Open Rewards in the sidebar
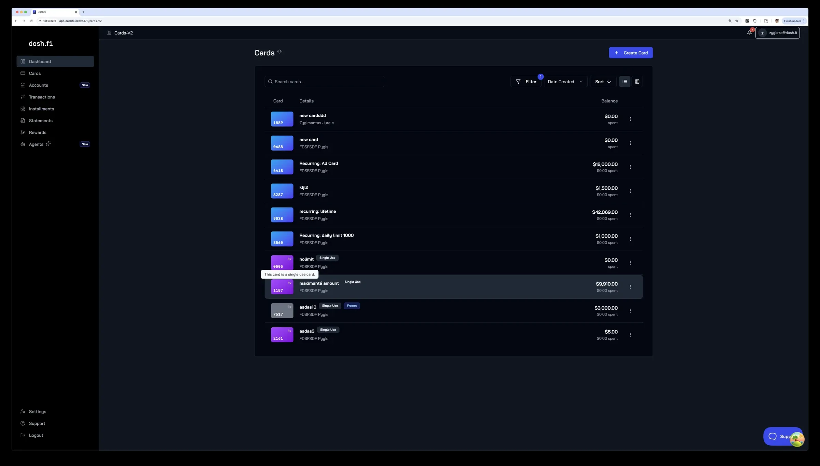Image resolution: width=820 pixels, height=466 pixels. point(55,132)
